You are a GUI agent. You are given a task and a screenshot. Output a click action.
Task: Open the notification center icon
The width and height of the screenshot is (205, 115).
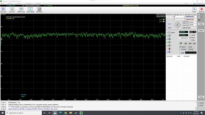click(x=202, y=113)
